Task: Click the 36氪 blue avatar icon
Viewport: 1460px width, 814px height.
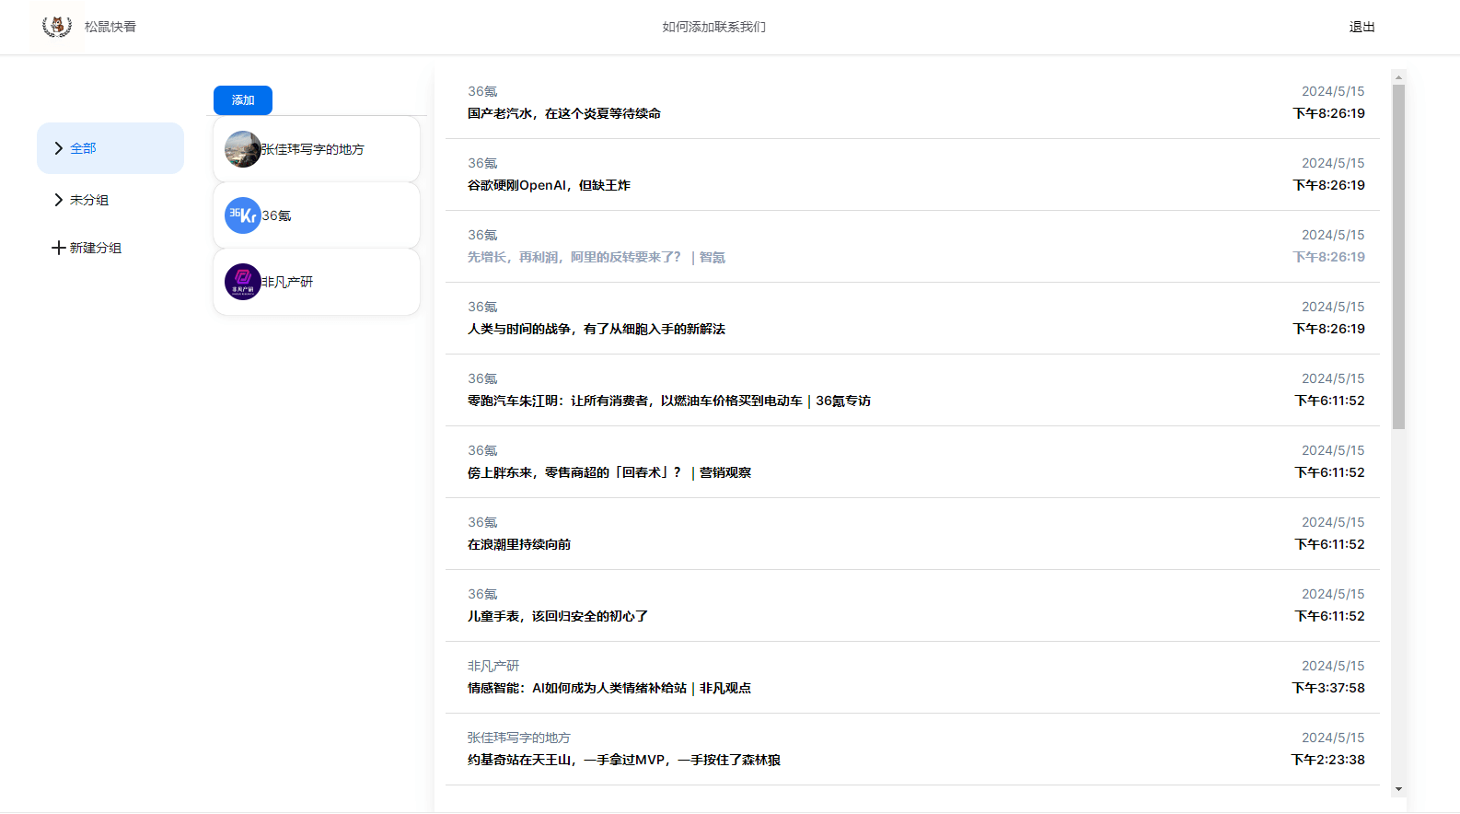Action: [x=243, y=215]
